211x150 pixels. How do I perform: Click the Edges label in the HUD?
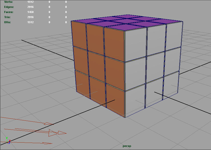(9, 7)
